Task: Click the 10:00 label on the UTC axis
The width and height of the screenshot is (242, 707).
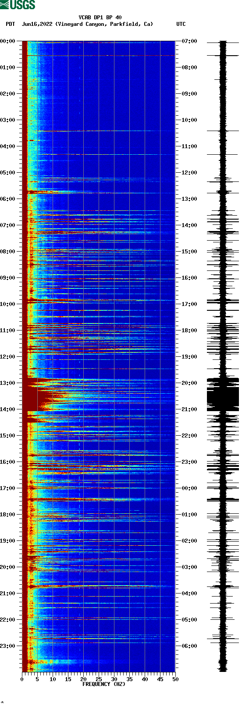Action: (189, 120)
